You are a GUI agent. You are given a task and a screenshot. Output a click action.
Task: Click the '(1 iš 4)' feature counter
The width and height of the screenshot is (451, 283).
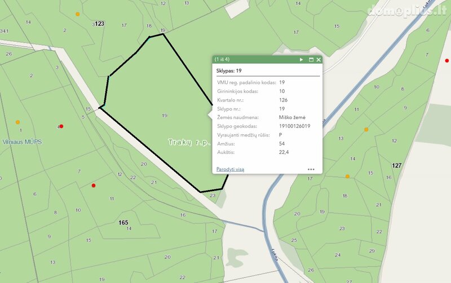222,59
